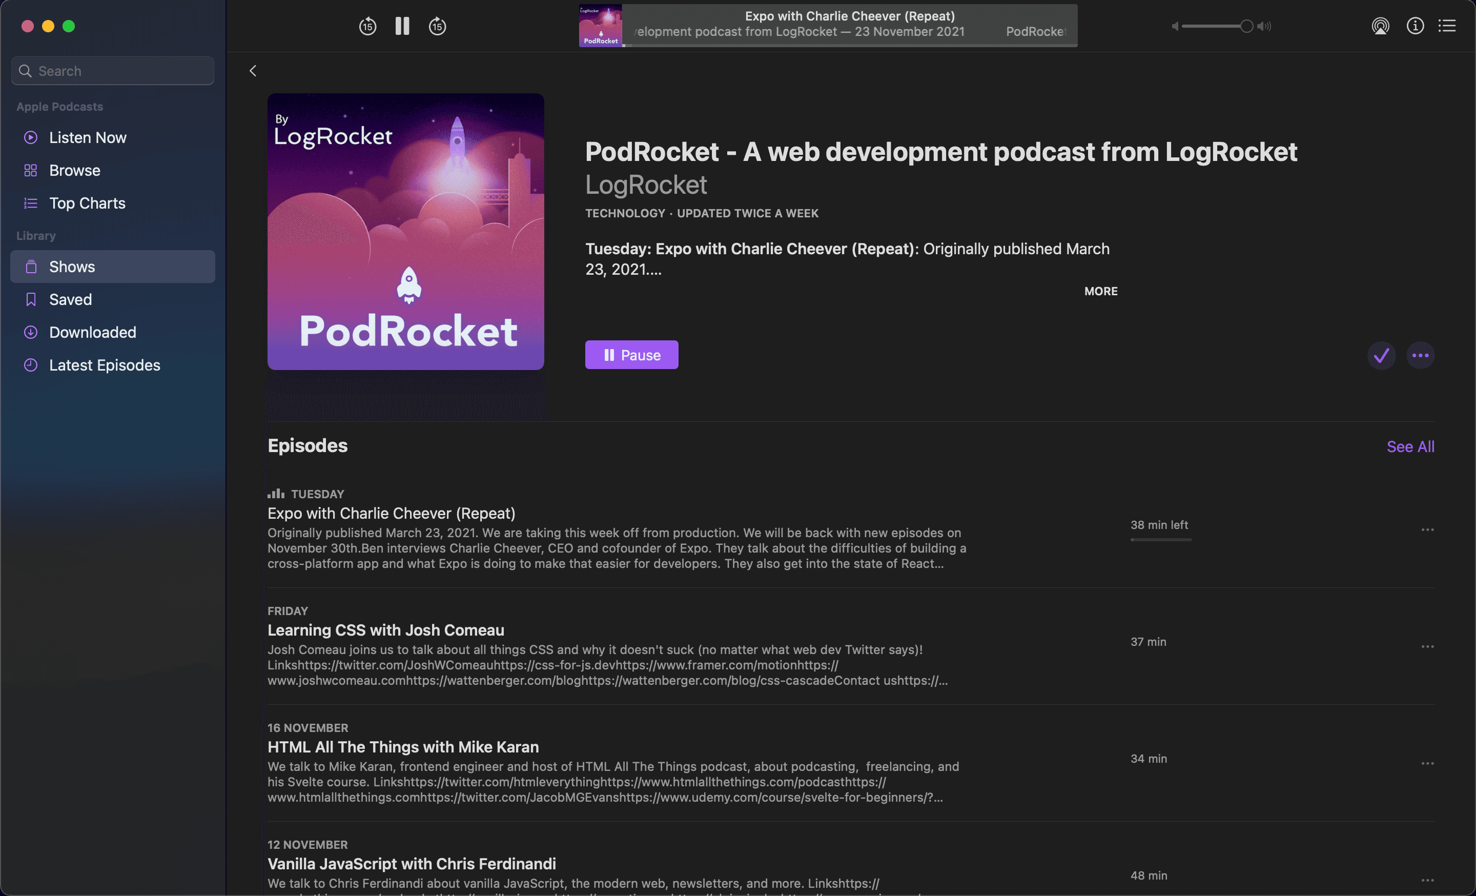Viewport: 1476px width, 896px height.
Task: Open more options for Expo with Charlie Cheever
Action: tap(1427, 530)
